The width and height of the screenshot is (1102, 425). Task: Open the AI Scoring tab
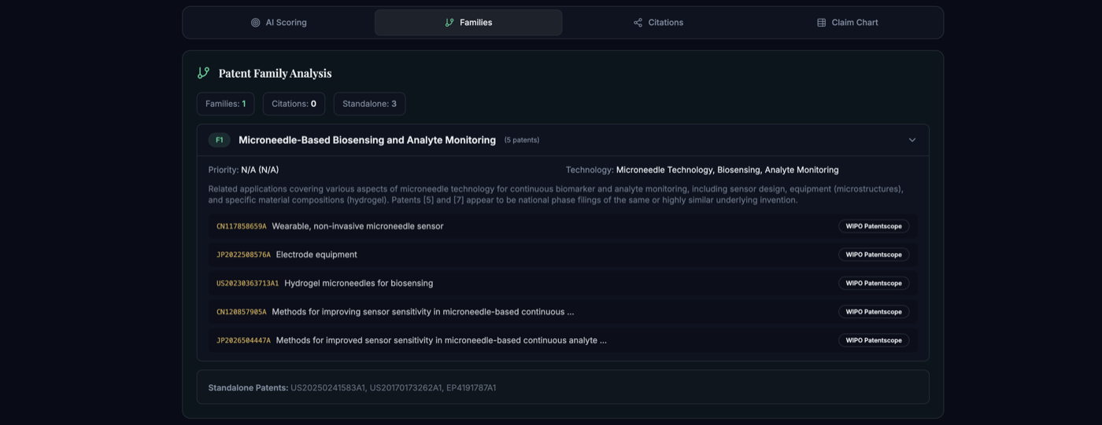(279, 23)
